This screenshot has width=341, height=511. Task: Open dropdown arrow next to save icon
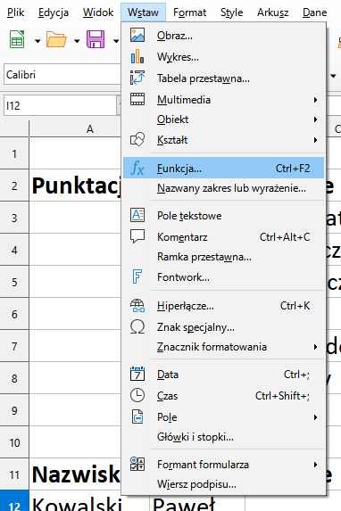click(x=116, y=41)
